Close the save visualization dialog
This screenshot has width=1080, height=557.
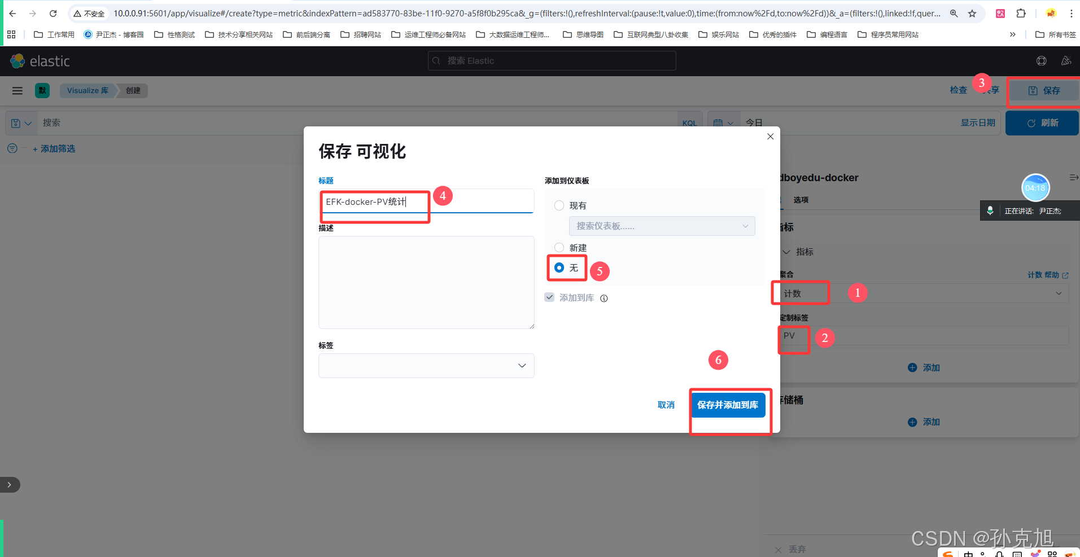click(770, 137)
